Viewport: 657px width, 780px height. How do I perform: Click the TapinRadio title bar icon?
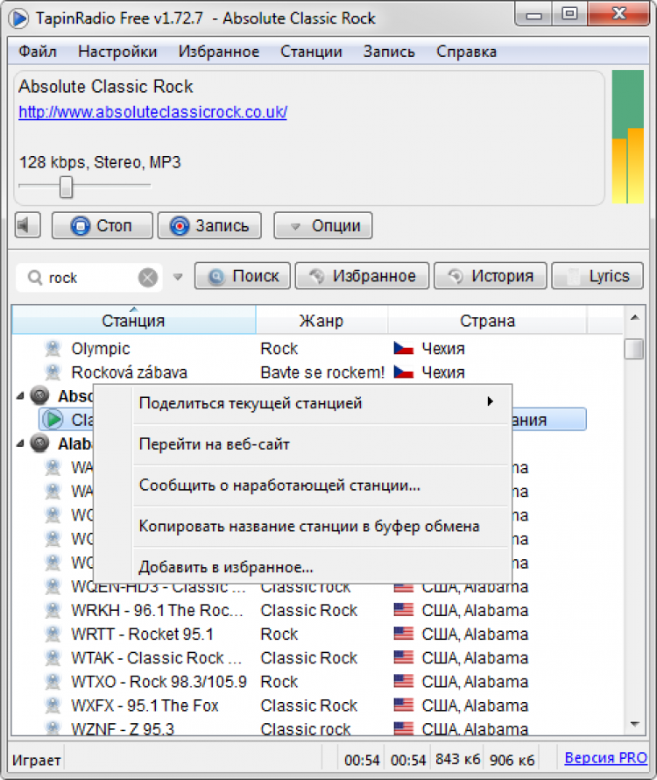(19, 18)
